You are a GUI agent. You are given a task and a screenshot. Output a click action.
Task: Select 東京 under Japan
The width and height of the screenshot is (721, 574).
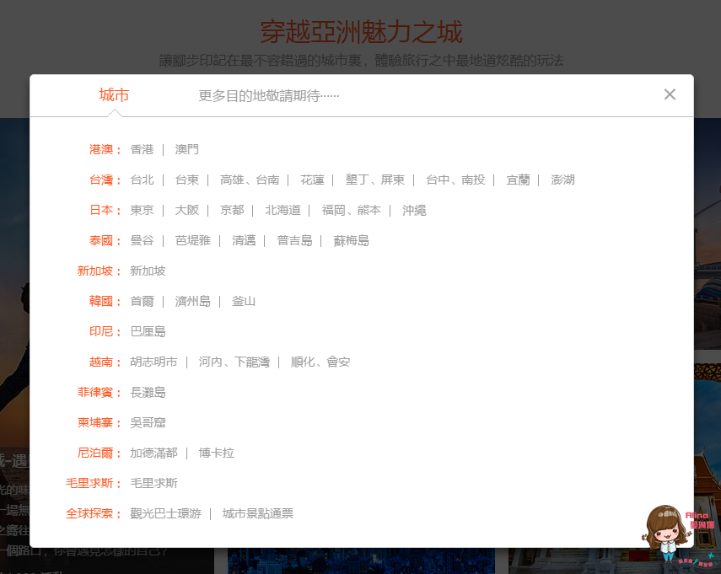coord(142,210)
